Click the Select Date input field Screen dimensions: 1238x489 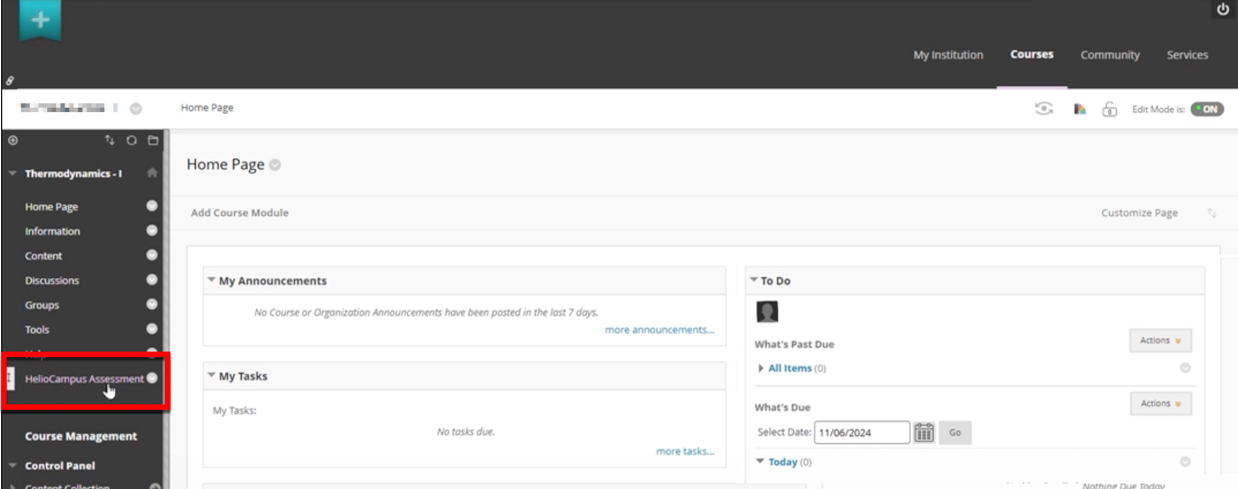point(861,432)
